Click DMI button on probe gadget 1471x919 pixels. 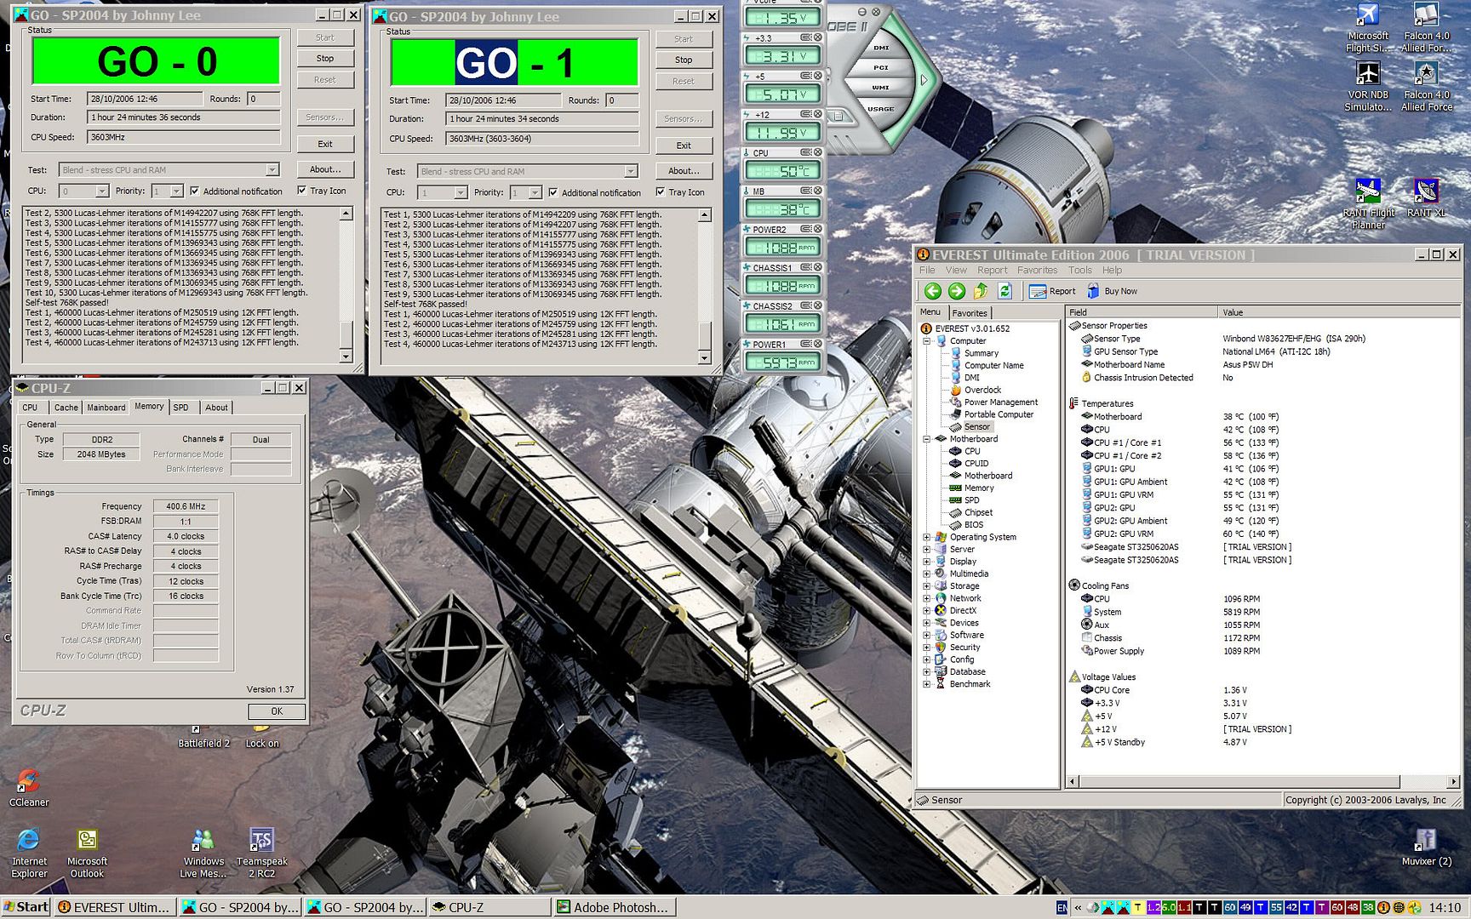881,48
